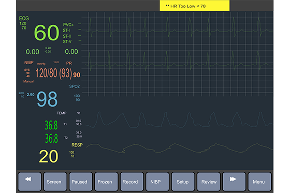Open the main Menu

259,182
